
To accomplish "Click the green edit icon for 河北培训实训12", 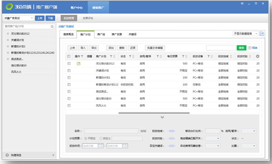I will click(79, 63).
